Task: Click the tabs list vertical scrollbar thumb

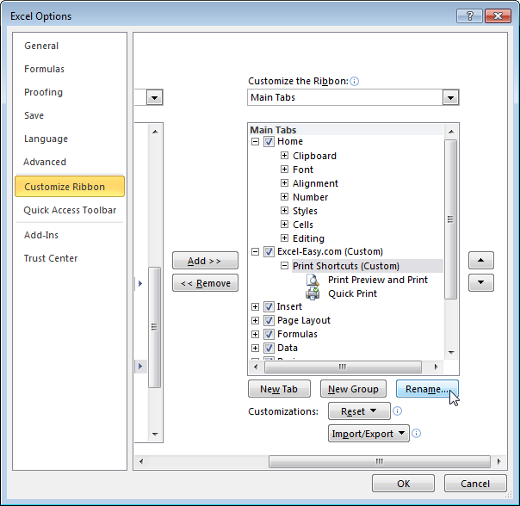Action: tap(450, 219)
